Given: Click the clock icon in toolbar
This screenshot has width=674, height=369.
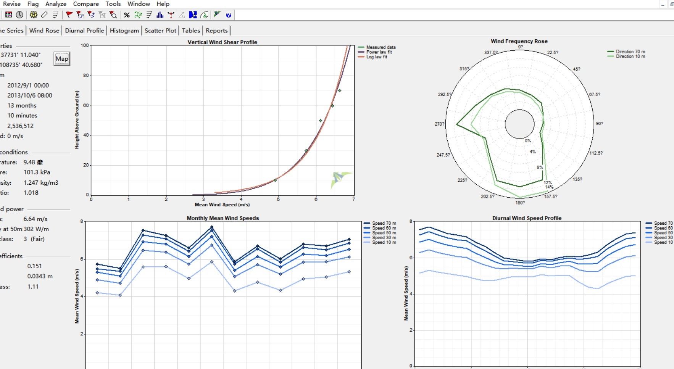Looking at the screenshot, I should (x=19, y=15).
